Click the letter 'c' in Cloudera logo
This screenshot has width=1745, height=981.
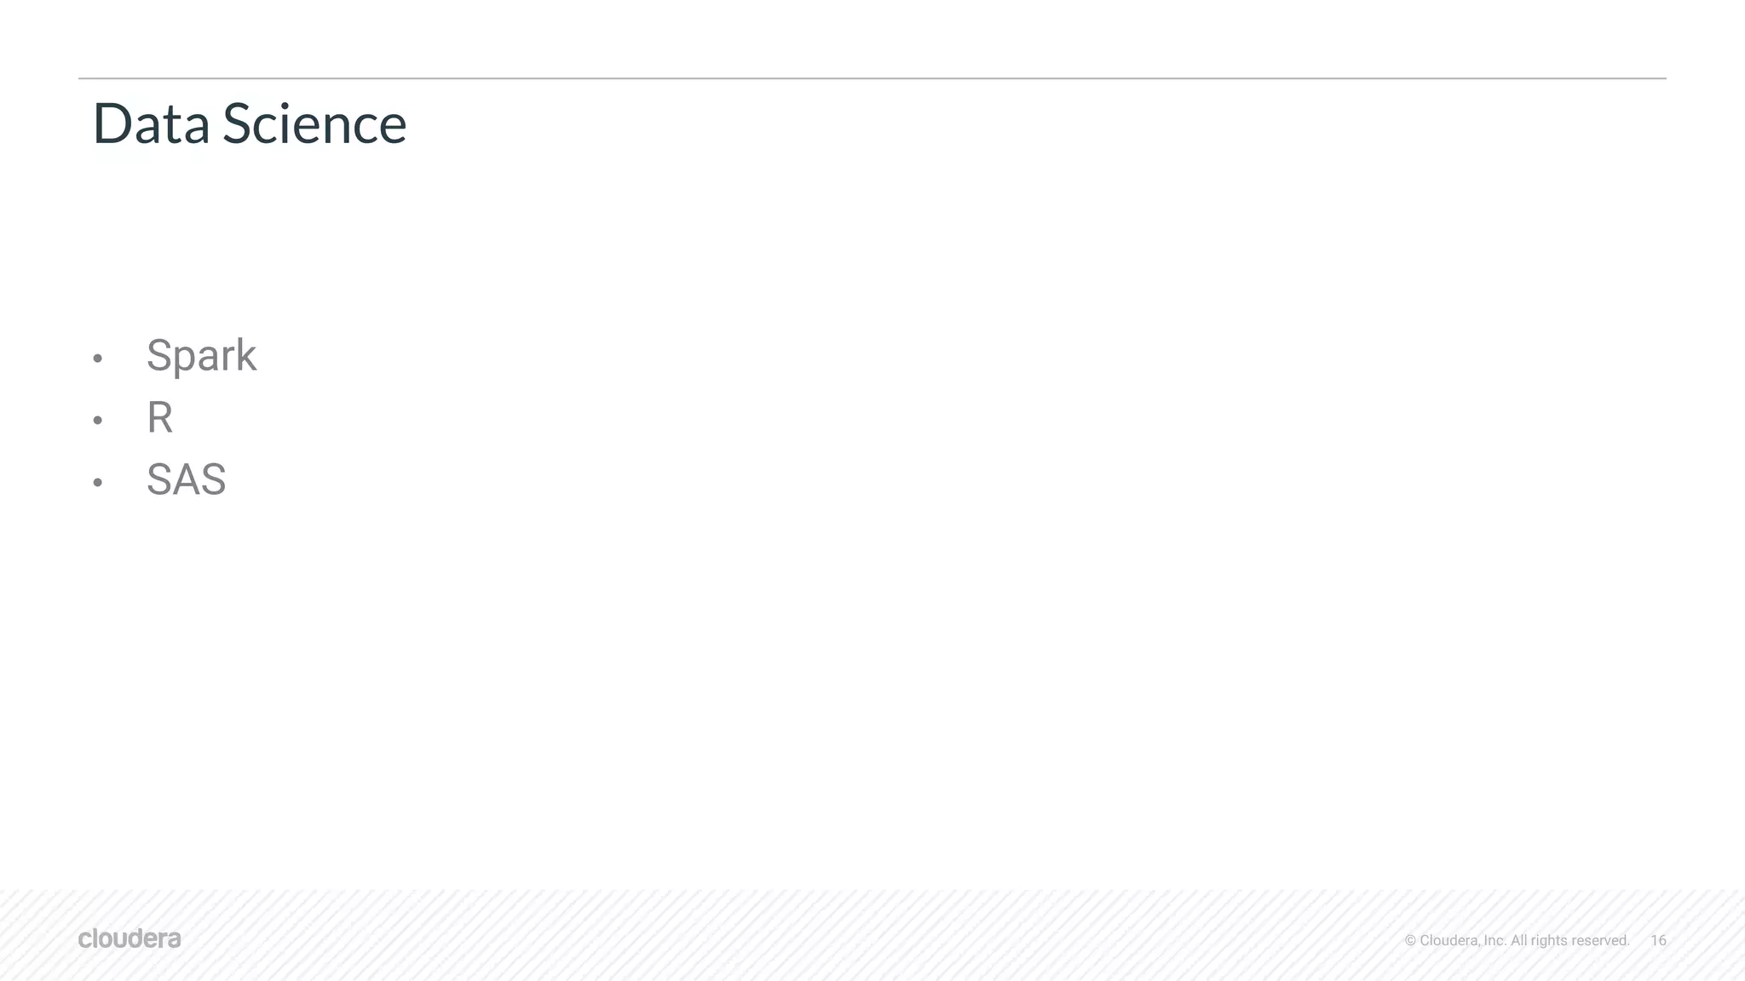tap(85, 940)
